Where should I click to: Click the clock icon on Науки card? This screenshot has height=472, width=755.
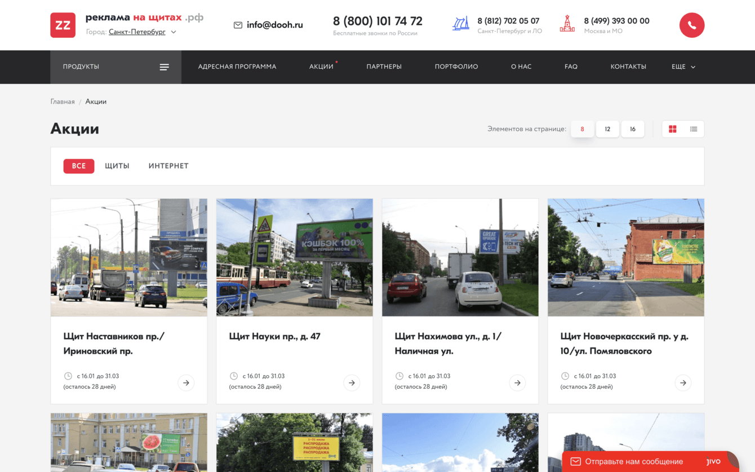click(x=233, y=376)
